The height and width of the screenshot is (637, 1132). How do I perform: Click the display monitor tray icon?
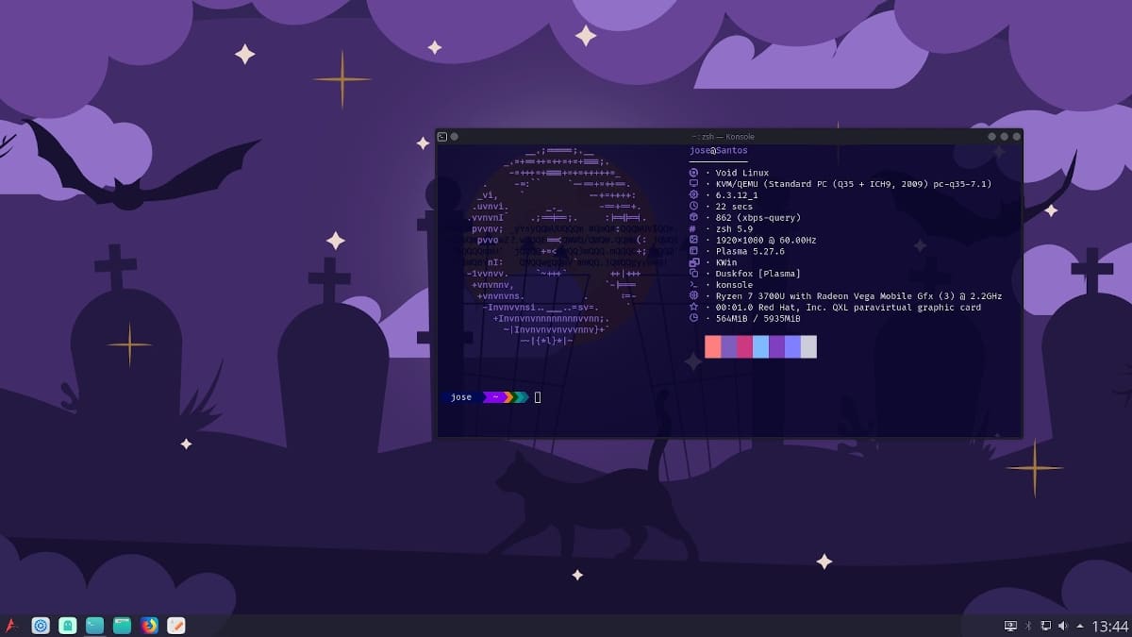coord(1010,626)
